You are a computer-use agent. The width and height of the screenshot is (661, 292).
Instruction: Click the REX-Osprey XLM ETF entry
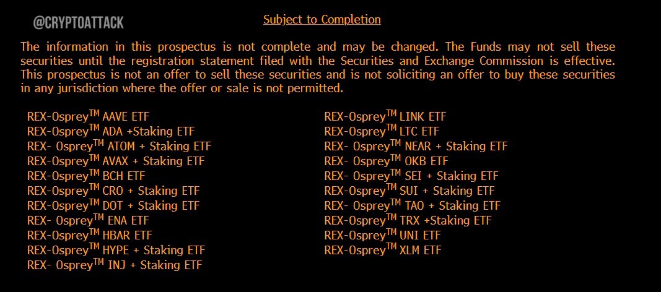click(x=383, y=251)
